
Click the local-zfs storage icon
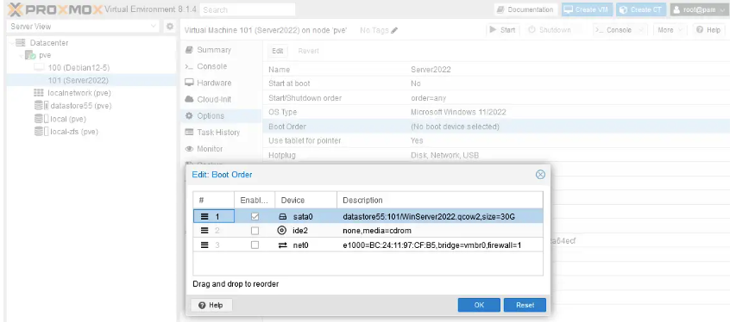[x=41, y=132]
